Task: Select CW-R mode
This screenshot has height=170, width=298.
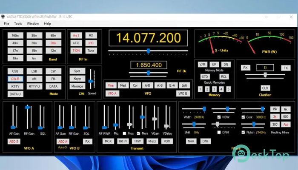Action: (15, 79)
